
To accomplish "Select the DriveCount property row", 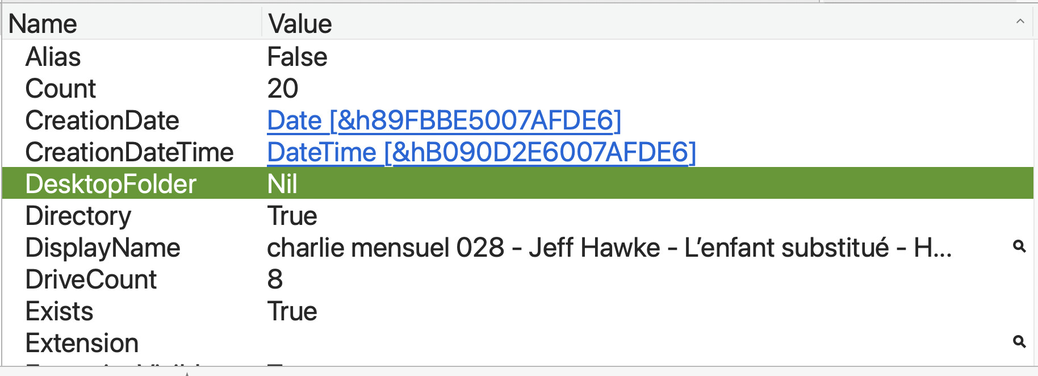I will (x=91, y=279).
